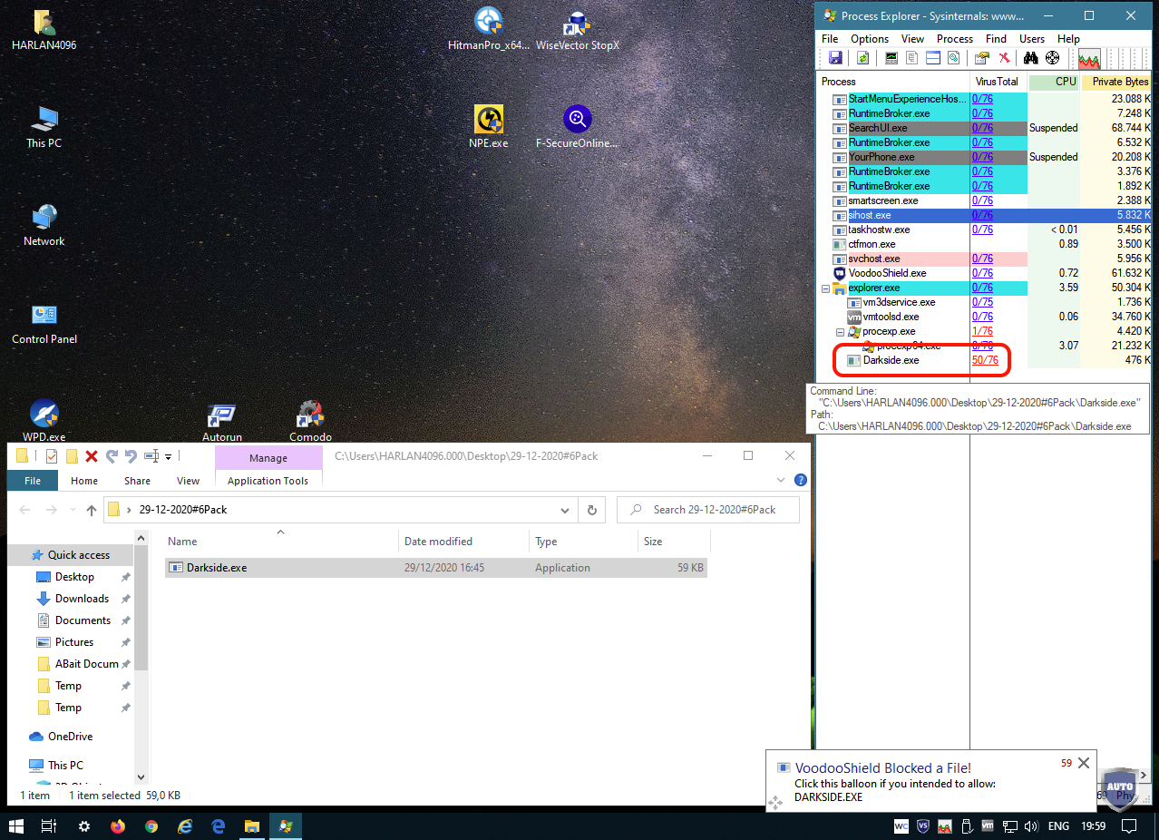Open Explorer Help via blue question mark
The width and height of the screenshot is (1159, 840).
point(801,480)
